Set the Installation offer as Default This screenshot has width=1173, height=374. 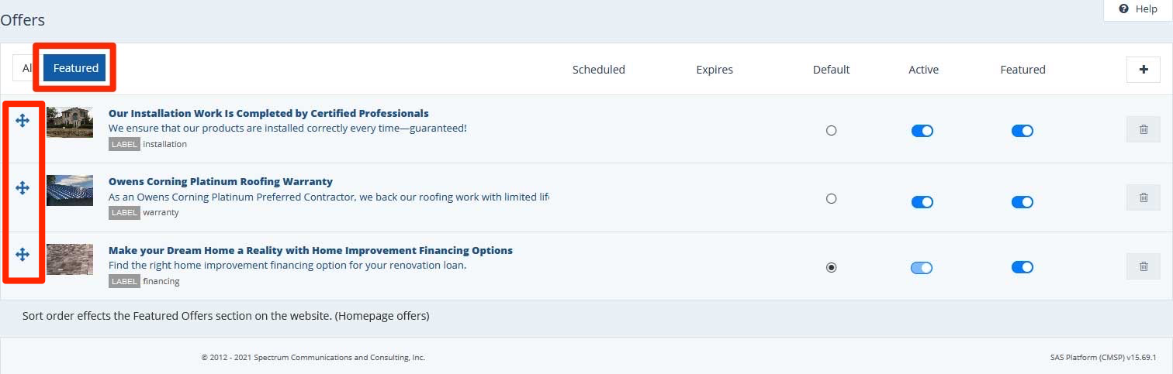tap(832, 131)
